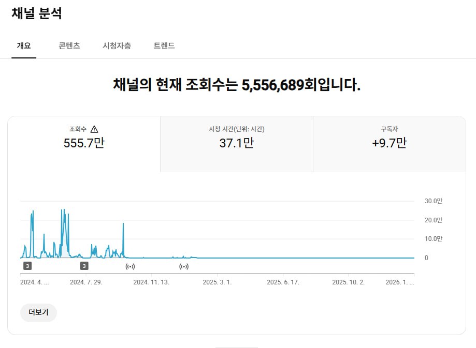Open the "3" video marker near 2024. 7. 29.
The height and width of the screenshot is (348, 476).
[84, 266]
